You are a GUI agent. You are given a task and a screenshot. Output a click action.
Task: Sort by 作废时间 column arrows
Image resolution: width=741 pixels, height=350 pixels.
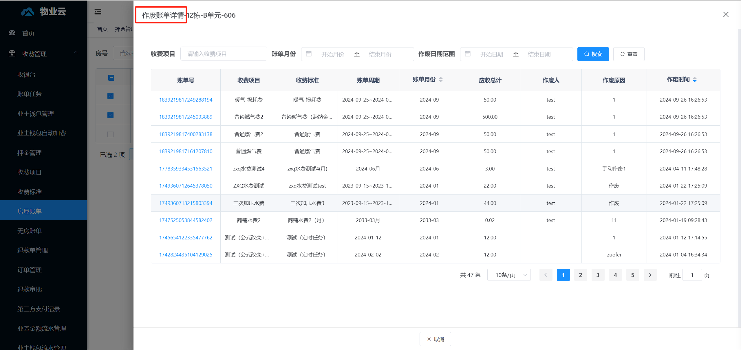[x=695, y=80]
